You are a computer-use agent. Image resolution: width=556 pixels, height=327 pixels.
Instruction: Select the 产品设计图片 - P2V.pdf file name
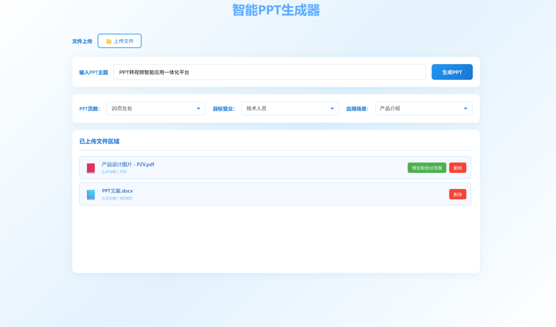(x=128, y=165)
